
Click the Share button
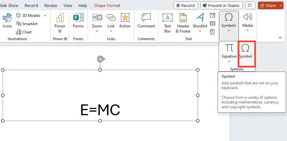pyautogui.click(x=268, y=5)
